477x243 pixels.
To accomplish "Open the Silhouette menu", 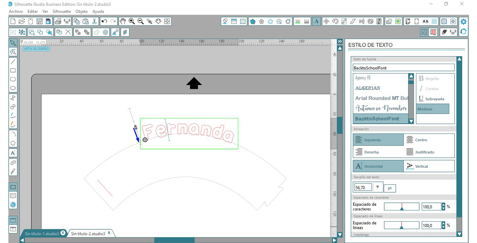I will 62,12.
